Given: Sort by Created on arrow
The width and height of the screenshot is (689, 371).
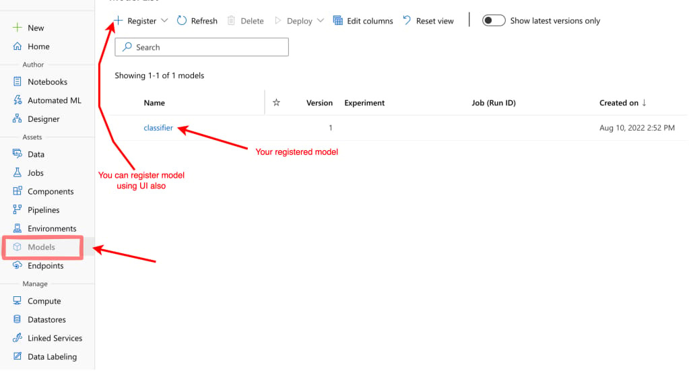Looking at the screenshot, I should point(644,103).
